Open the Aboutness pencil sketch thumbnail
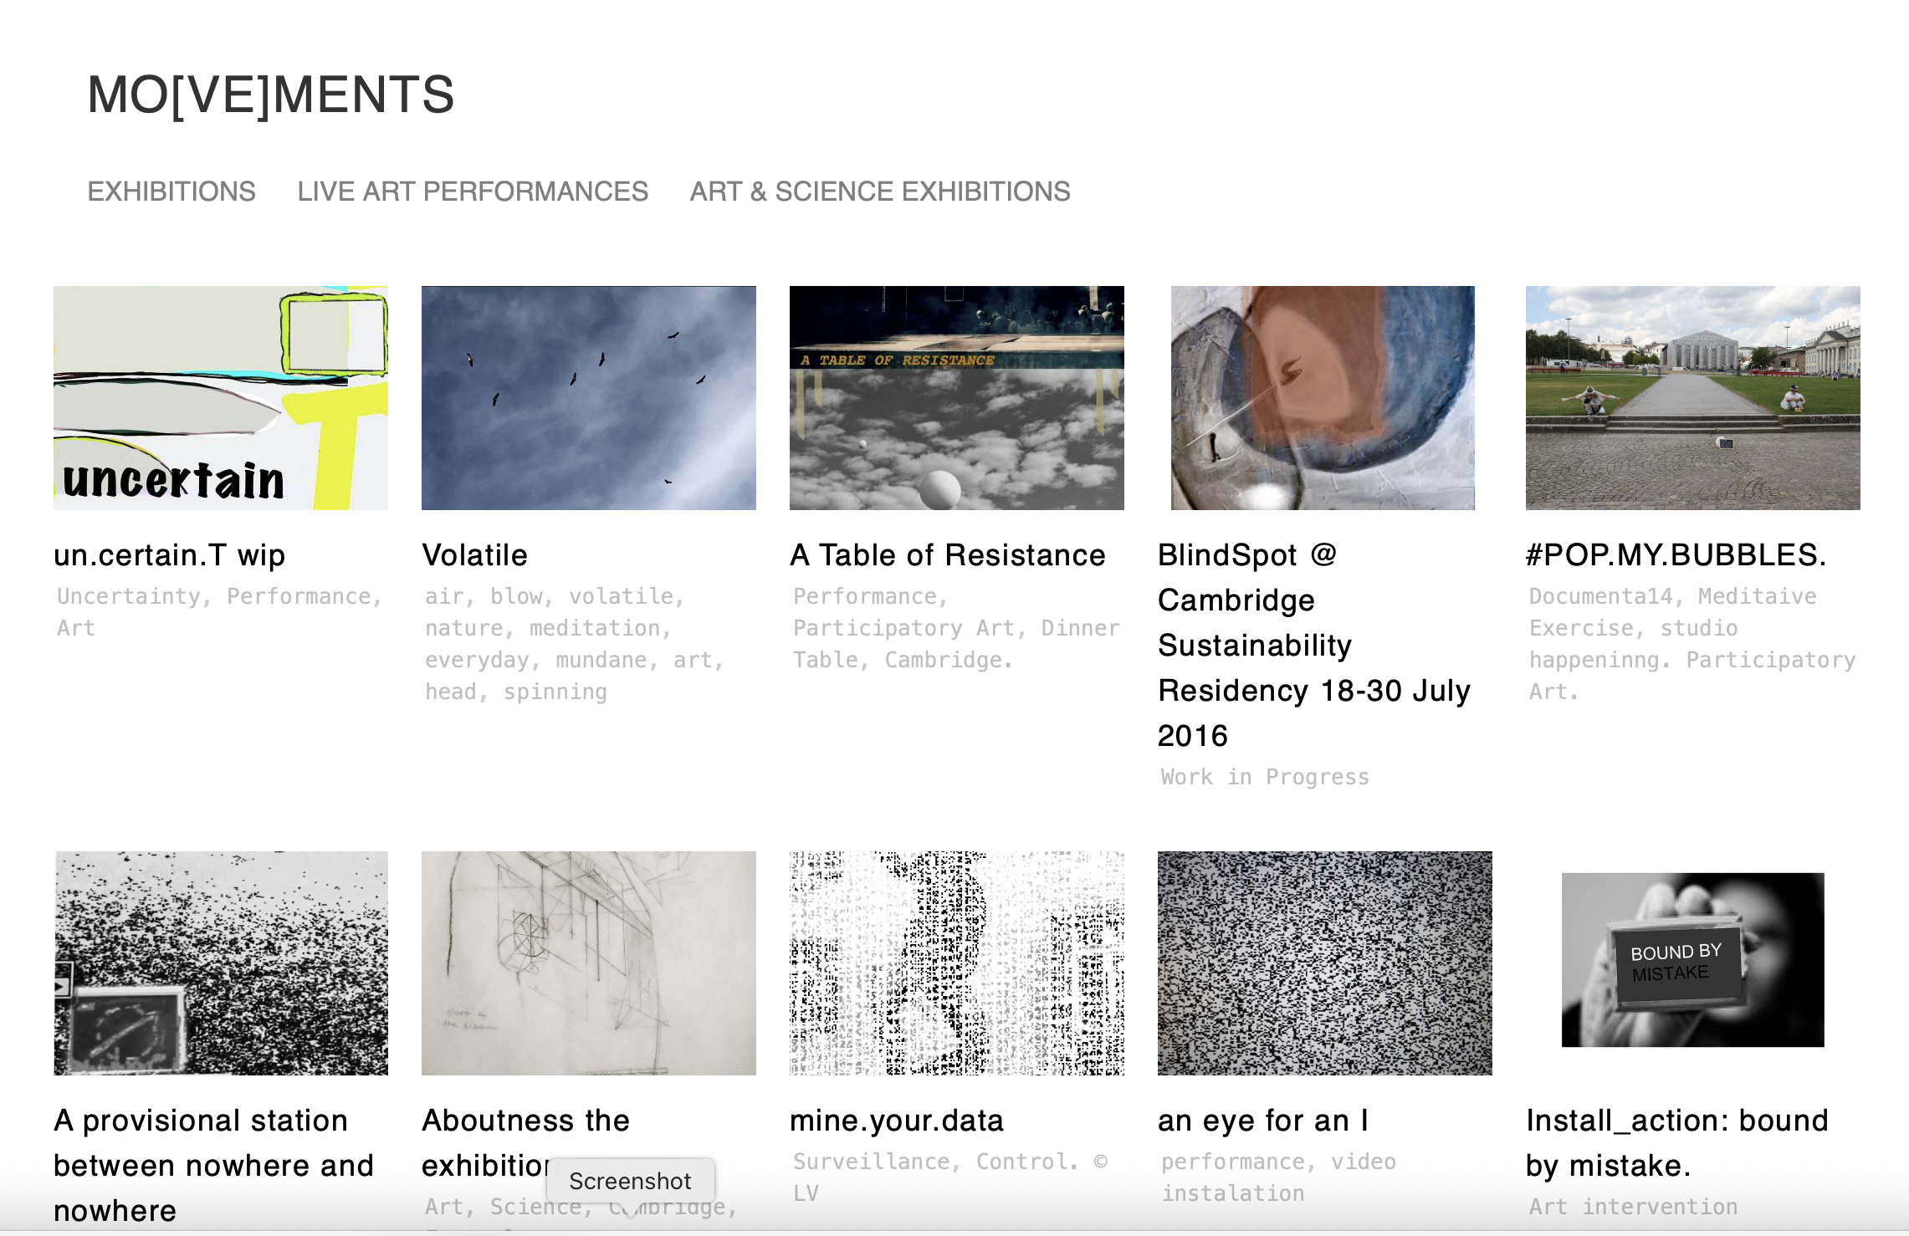The image size is (1909, 1236). tap(589, 963)
